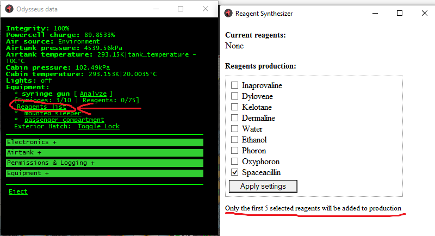Click the Reagent Synthesizer window icon
The width and height of the screenshot is (435, 236).
tap(228, 13)
